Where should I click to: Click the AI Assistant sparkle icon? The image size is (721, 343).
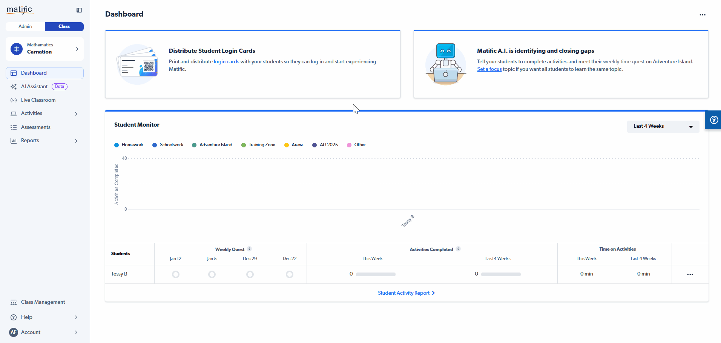point(14,87)
